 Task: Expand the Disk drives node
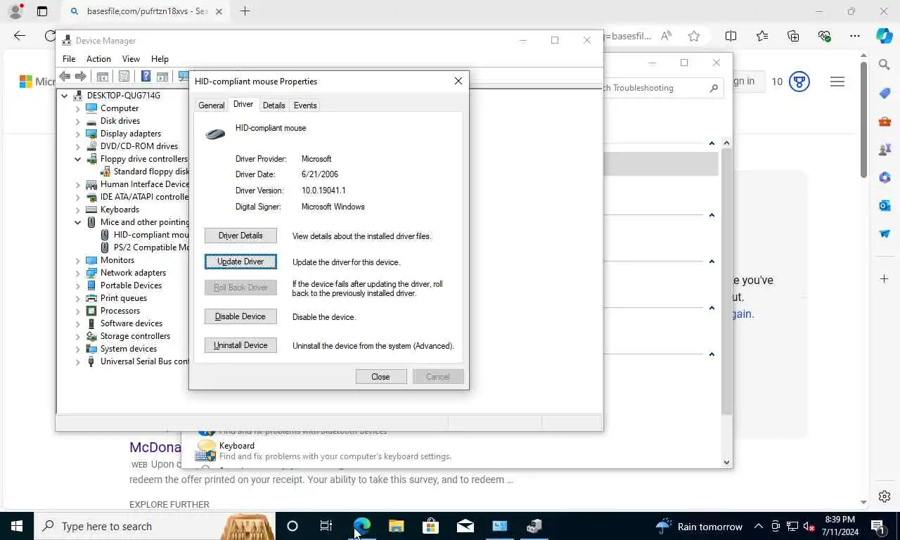tap(78, 121)
